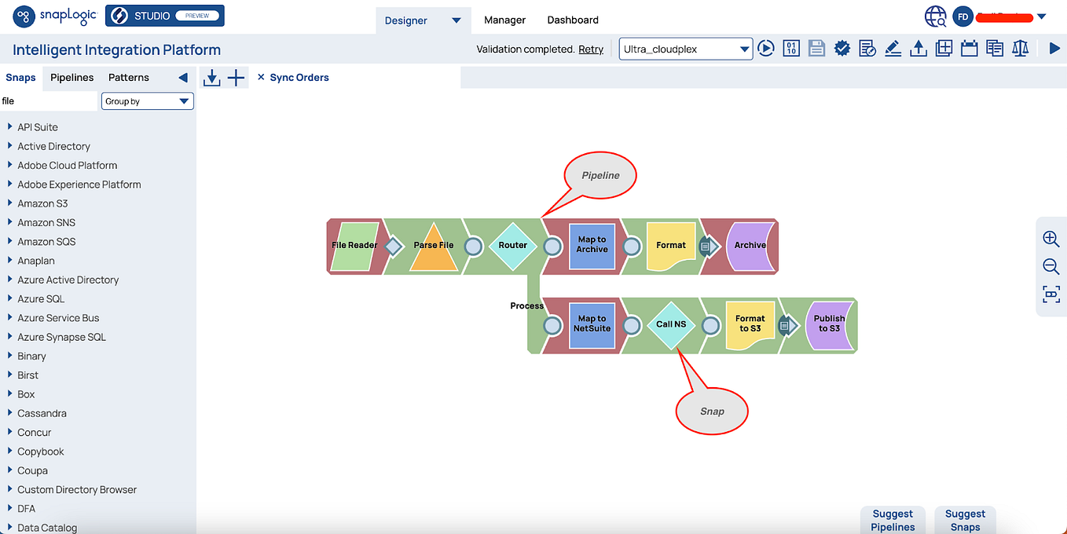Viewport: 1067px width, 534px height.
Task: Click the Suggest Snaps button
Action: [965, 519]
